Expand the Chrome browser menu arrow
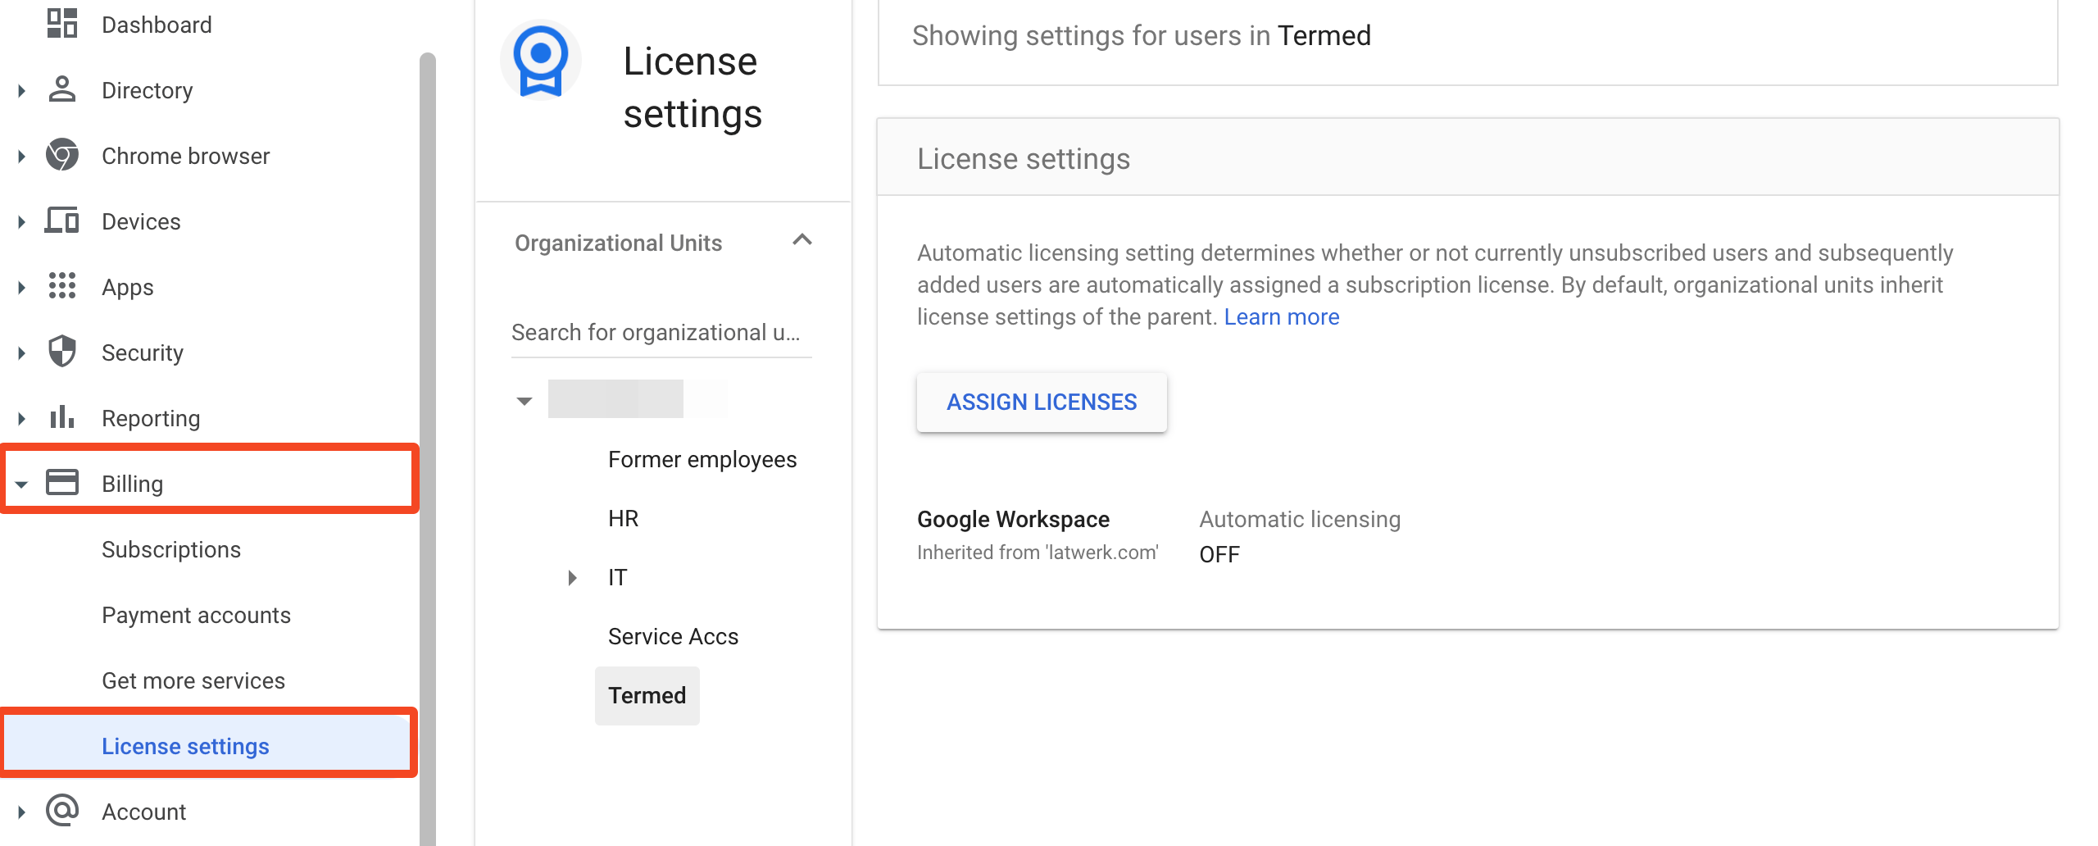 (21, 156)
